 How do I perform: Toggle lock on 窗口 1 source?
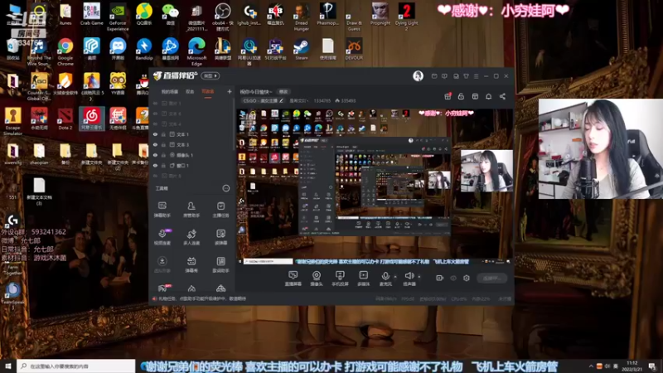point(163,165)
